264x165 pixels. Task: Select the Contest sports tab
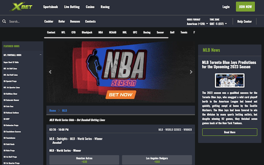pyautogui.click(x=51, y=32)
